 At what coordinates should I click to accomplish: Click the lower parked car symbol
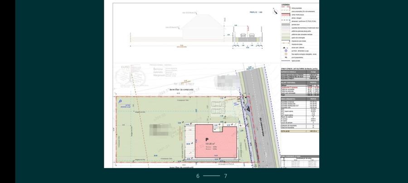(x=219, y=111)
